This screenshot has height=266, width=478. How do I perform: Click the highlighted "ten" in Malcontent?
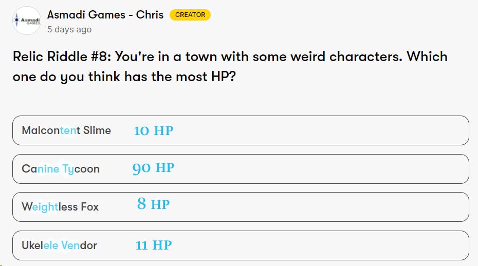tap(68, 130)
